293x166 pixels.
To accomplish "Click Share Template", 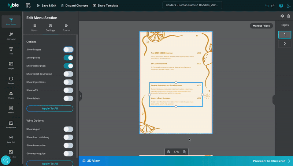I will pyautogui.click(x=105, y=5).
